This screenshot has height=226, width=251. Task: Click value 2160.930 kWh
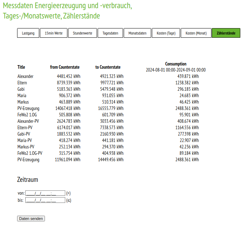click(x=112, y=134)
